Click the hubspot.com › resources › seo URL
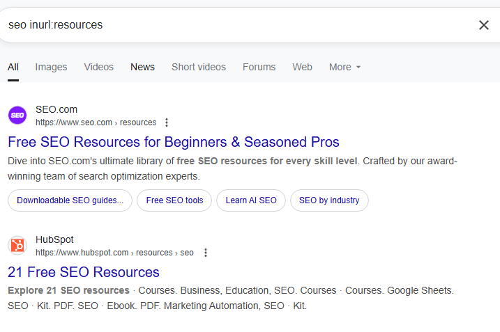The width and height of the screenshot is (500, 332). click(x=114, y=253)
